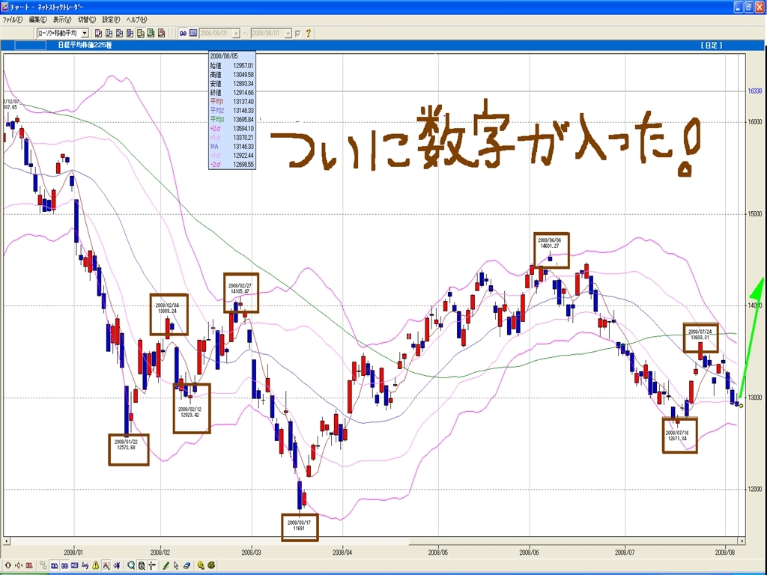Select the green pencil draw tool
Image resolution: width=767 pixels, height=575 pixels.
pyautogui.click(x=166, y=566)
